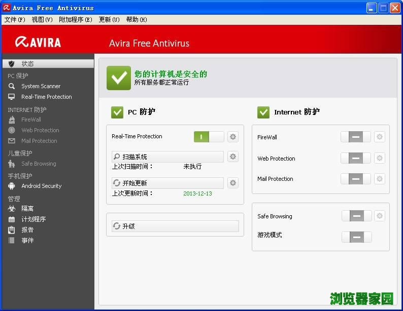
Task: Close the Avira Free Antivirus window
Action: coord(395,8)
